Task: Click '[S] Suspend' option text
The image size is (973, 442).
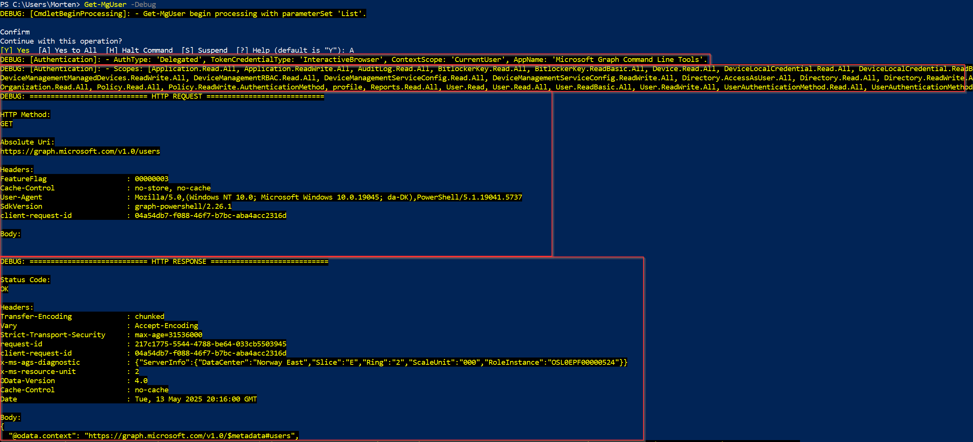Action: (x=204, y=50)
